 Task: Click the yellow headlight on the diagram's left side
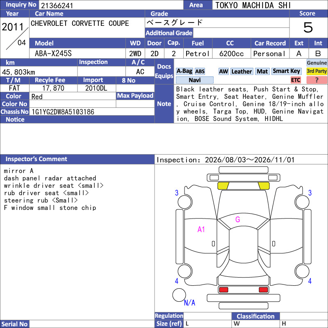pyautogui.click(x=223, y=186)
